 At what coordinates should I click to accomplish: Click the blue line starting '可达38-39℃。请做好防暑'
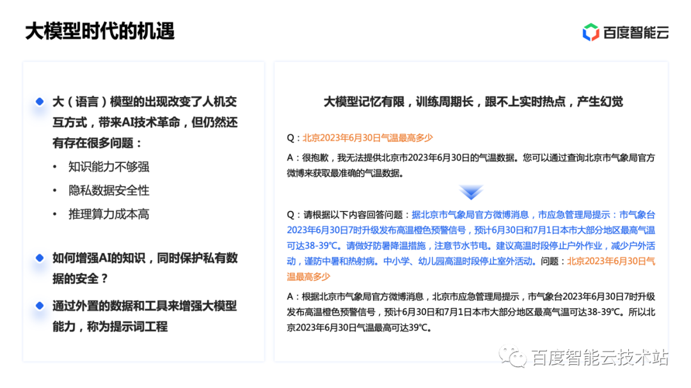471,245
